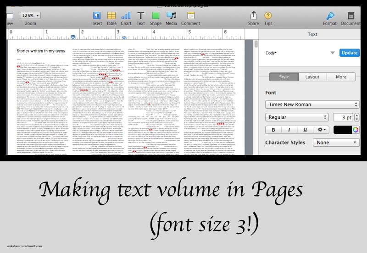Screen dimensions: 367x253
Task: Click the Update style button
Action: (350, 53)
